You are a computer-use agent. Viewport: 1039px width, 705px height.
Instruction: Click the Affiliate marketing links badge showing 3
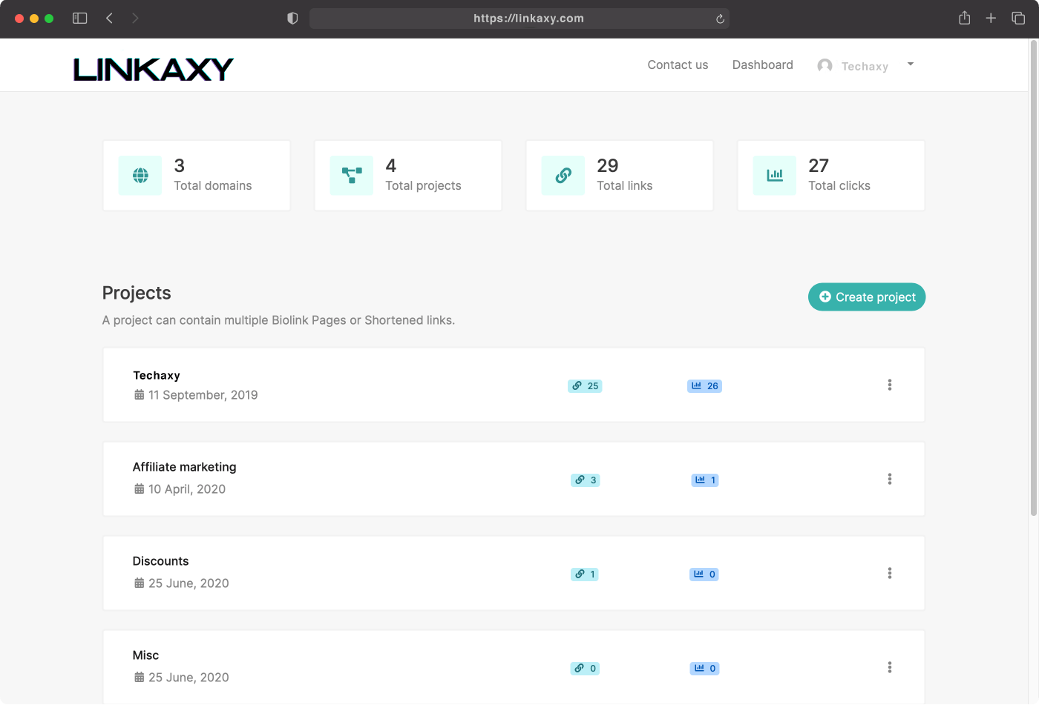(586, 480)
